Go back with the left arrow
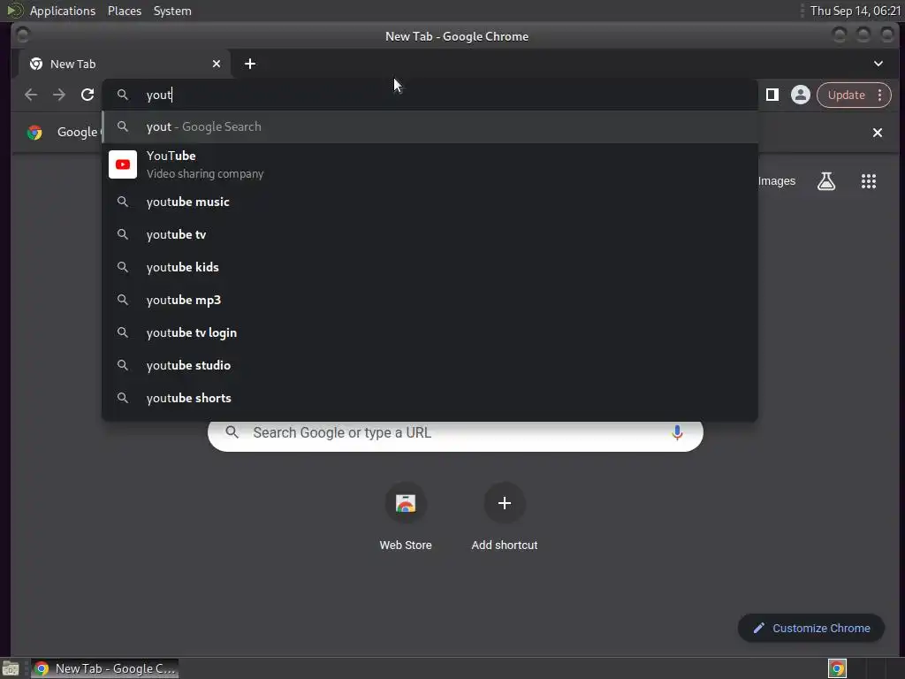This screenshot has width=905, height=679. (x=31, y=95)
